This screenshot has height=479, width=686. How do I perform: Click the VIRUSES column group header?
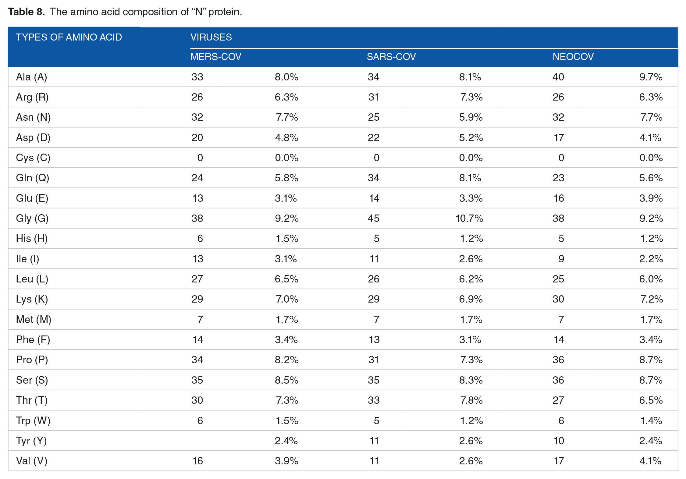click(211, 37)
